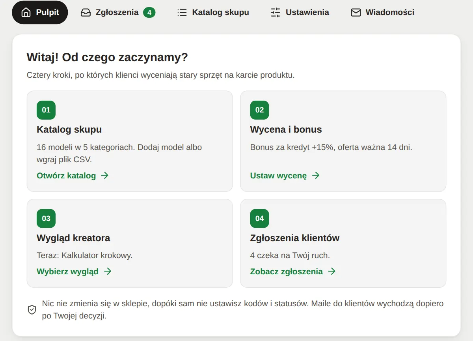Viewport: 473px width, 341px height.
Task: Click the green 04 step badge
Action: pos(259,218)
